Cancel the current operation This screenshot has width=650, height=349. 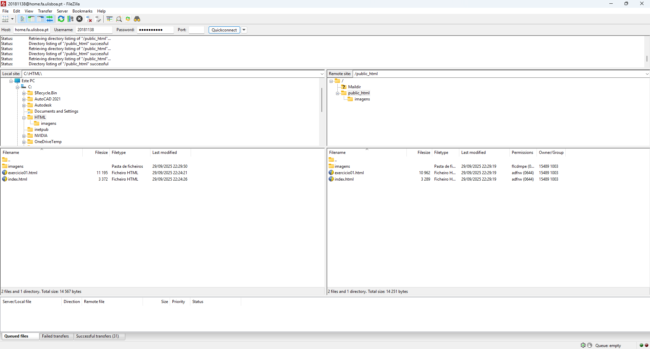coord(80,19)
